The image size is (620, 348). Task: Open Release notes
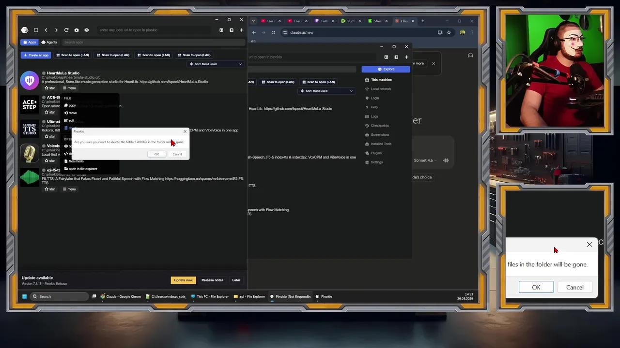pos(212,280)
